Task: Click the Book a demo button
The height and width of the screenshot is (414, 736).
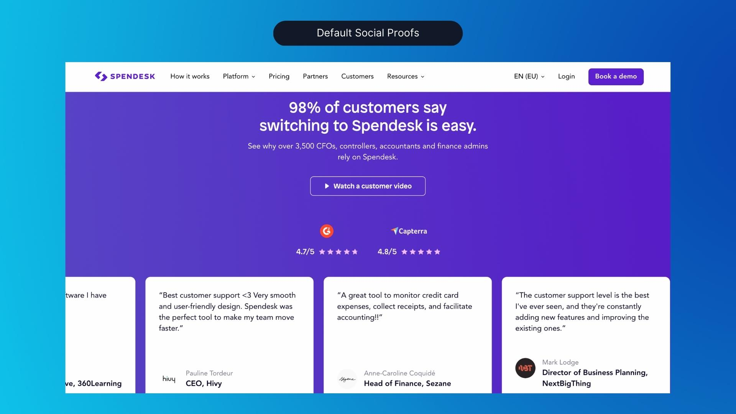Action: click(x=616, y=76)
